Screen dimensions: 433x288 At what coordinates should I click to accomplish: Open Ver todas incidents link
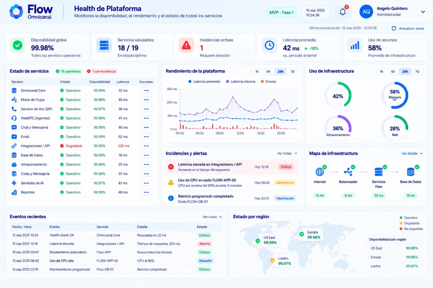287,153
